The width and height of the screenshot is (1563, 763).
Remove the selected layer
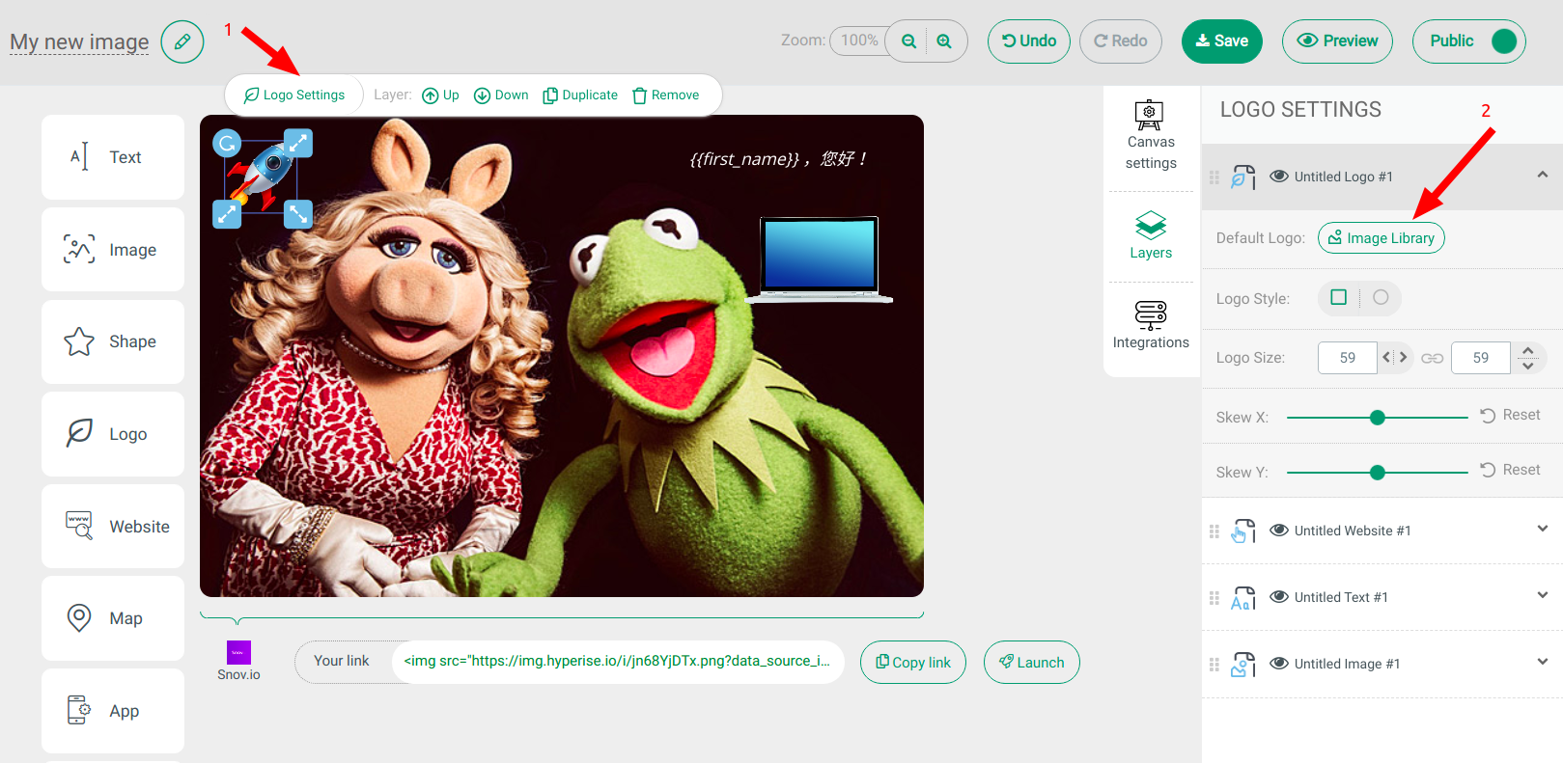665,95
